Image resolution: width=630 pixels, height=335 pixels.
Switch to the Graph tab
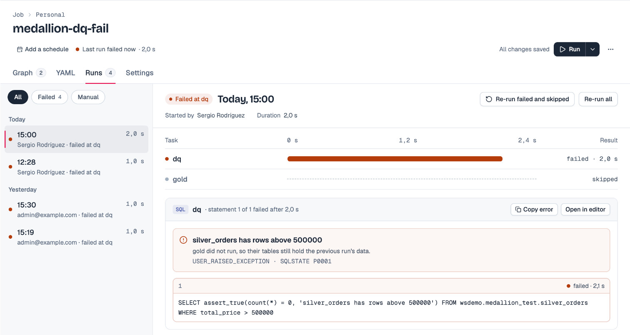(29, 73)
